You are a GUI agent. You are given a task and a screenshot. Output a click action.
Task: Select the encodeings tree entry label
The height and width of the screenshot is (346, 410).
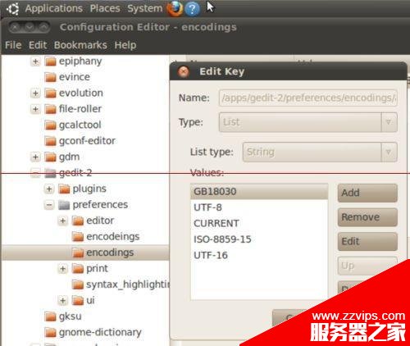[x=113, y=237]
